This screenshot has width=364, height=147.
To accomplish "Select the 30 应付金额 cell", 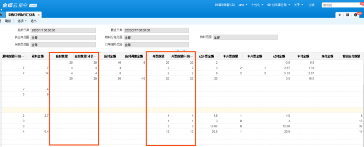I will click(110, 79).
